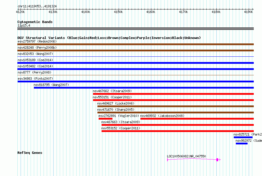This screenshot has width=262, height=176.
Task: Click the 4170k ruler position
Action: [183, 12]
